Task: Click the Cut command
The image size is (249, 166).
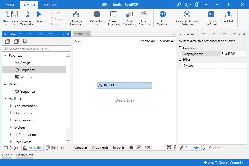Action: (55, 13)
